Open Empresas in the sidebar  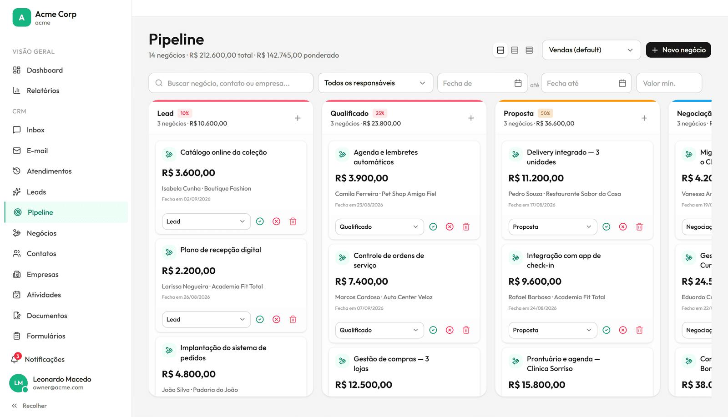66,274
